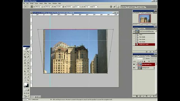Choose the Path Selection tool
This screenshot has width=180, height=101.
pos(25,72)
